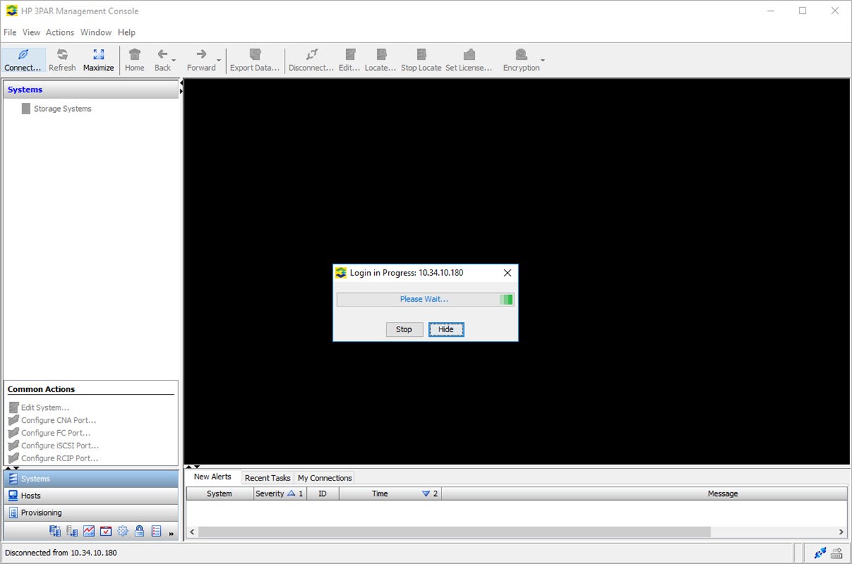Open the line chart icon in navigation strip
852x564 pixels.
coord(89,531)
